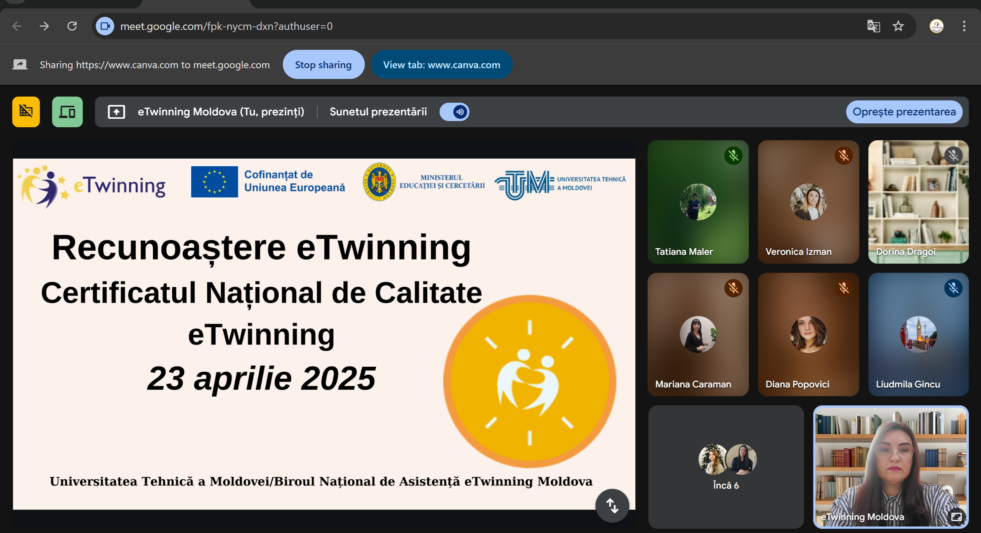Click the presentation upload arrow icon

click(116, 112)
